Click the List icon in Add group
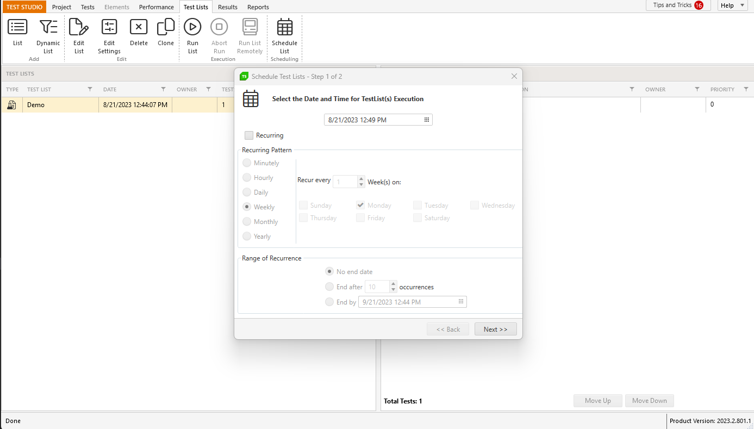 click(x=17, y=27)
